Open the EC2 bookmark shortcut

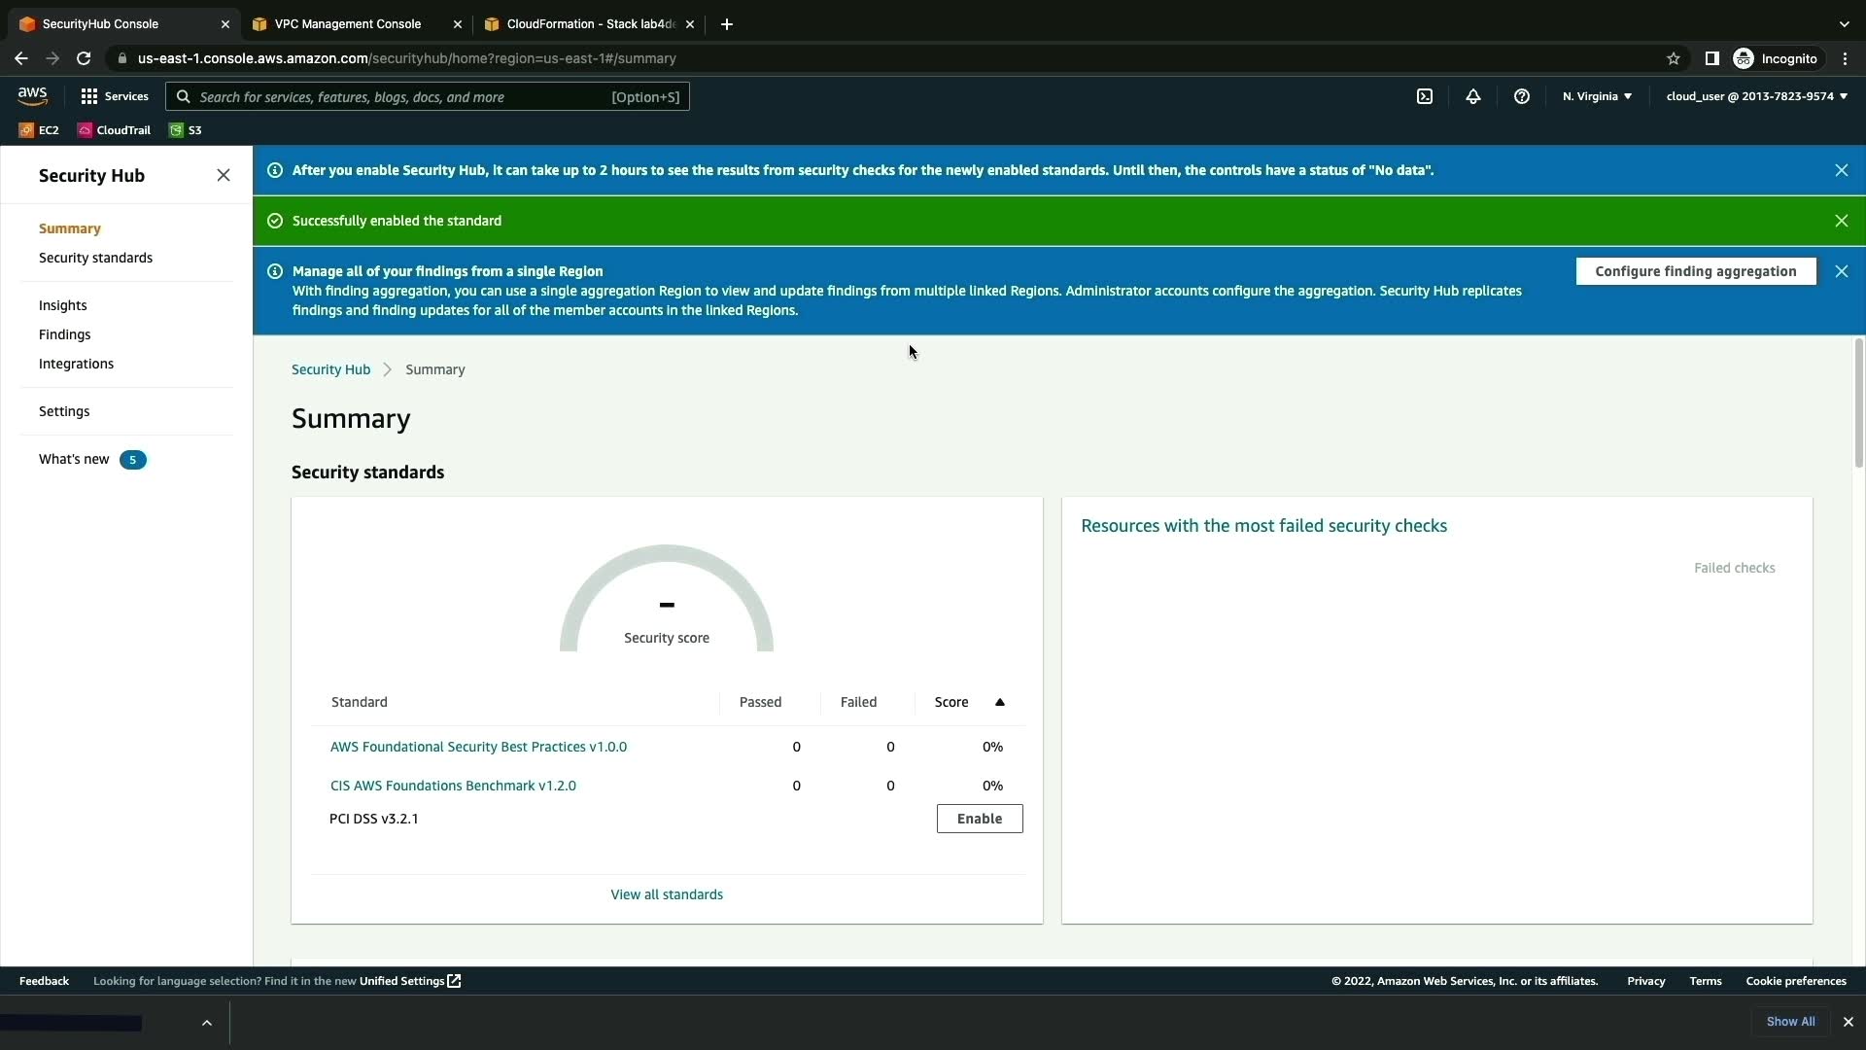click(40, 130)
